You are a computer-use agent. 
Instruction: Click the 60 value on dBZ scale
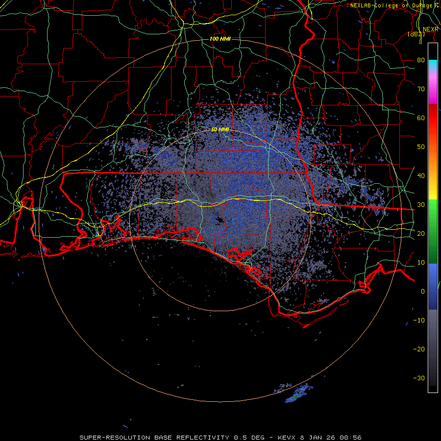coord(421,118)
